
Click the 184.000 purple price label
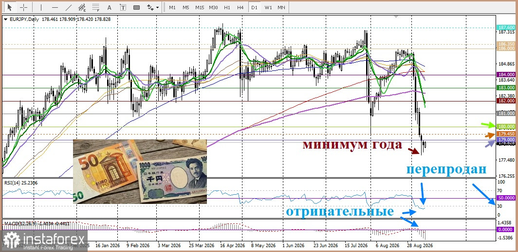tap(505, 75)
